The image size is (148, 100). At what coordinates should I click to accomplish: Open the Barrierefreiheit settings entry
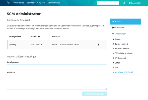pos(121,44)
